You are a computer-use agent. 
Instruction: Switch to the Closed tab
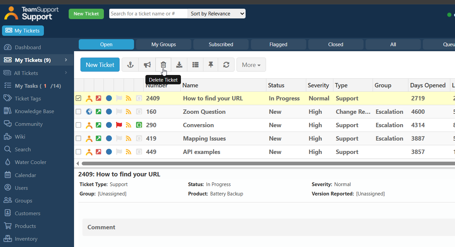(x=336, y=45)
